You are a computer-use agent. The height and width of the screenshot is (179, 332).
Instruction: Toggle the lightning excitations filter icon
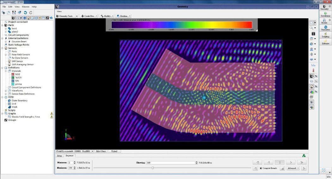pos(21,18)
